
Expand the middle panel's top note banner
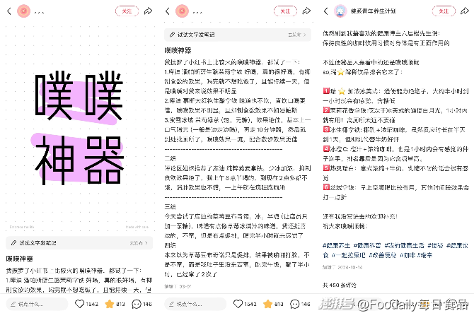click(x=238, y=35)
